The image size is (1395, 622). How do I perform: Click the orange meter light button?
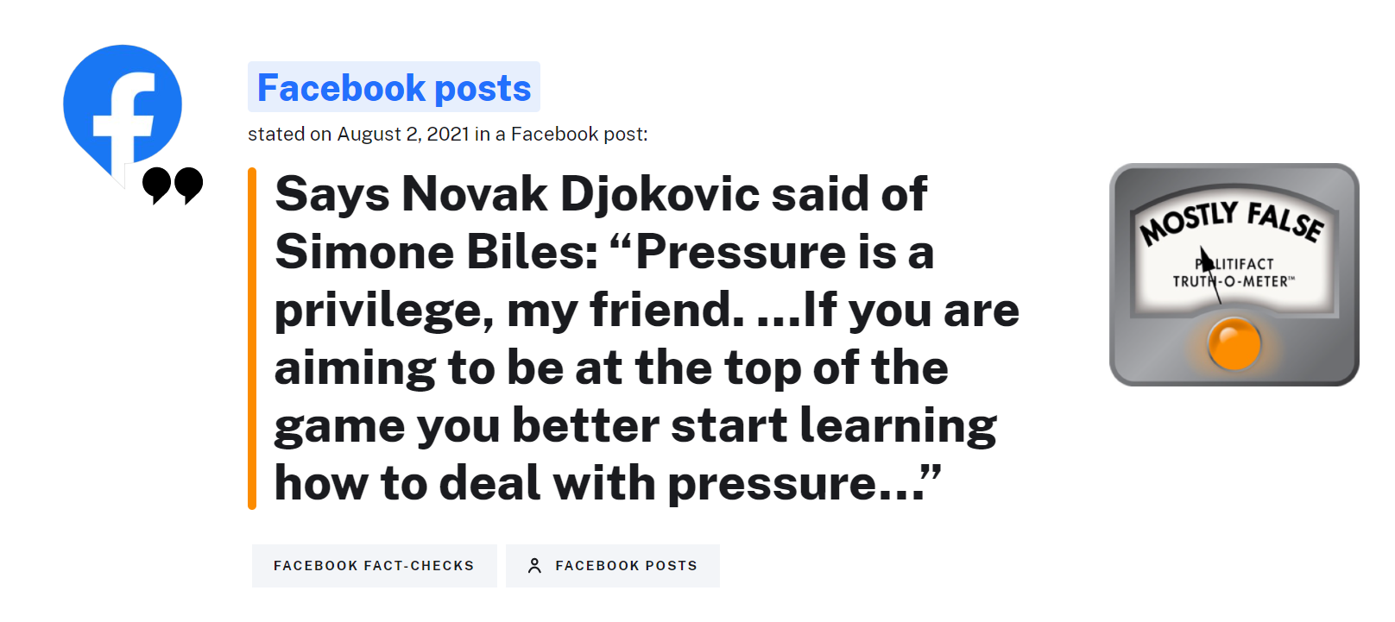[x=1234, y=342]
